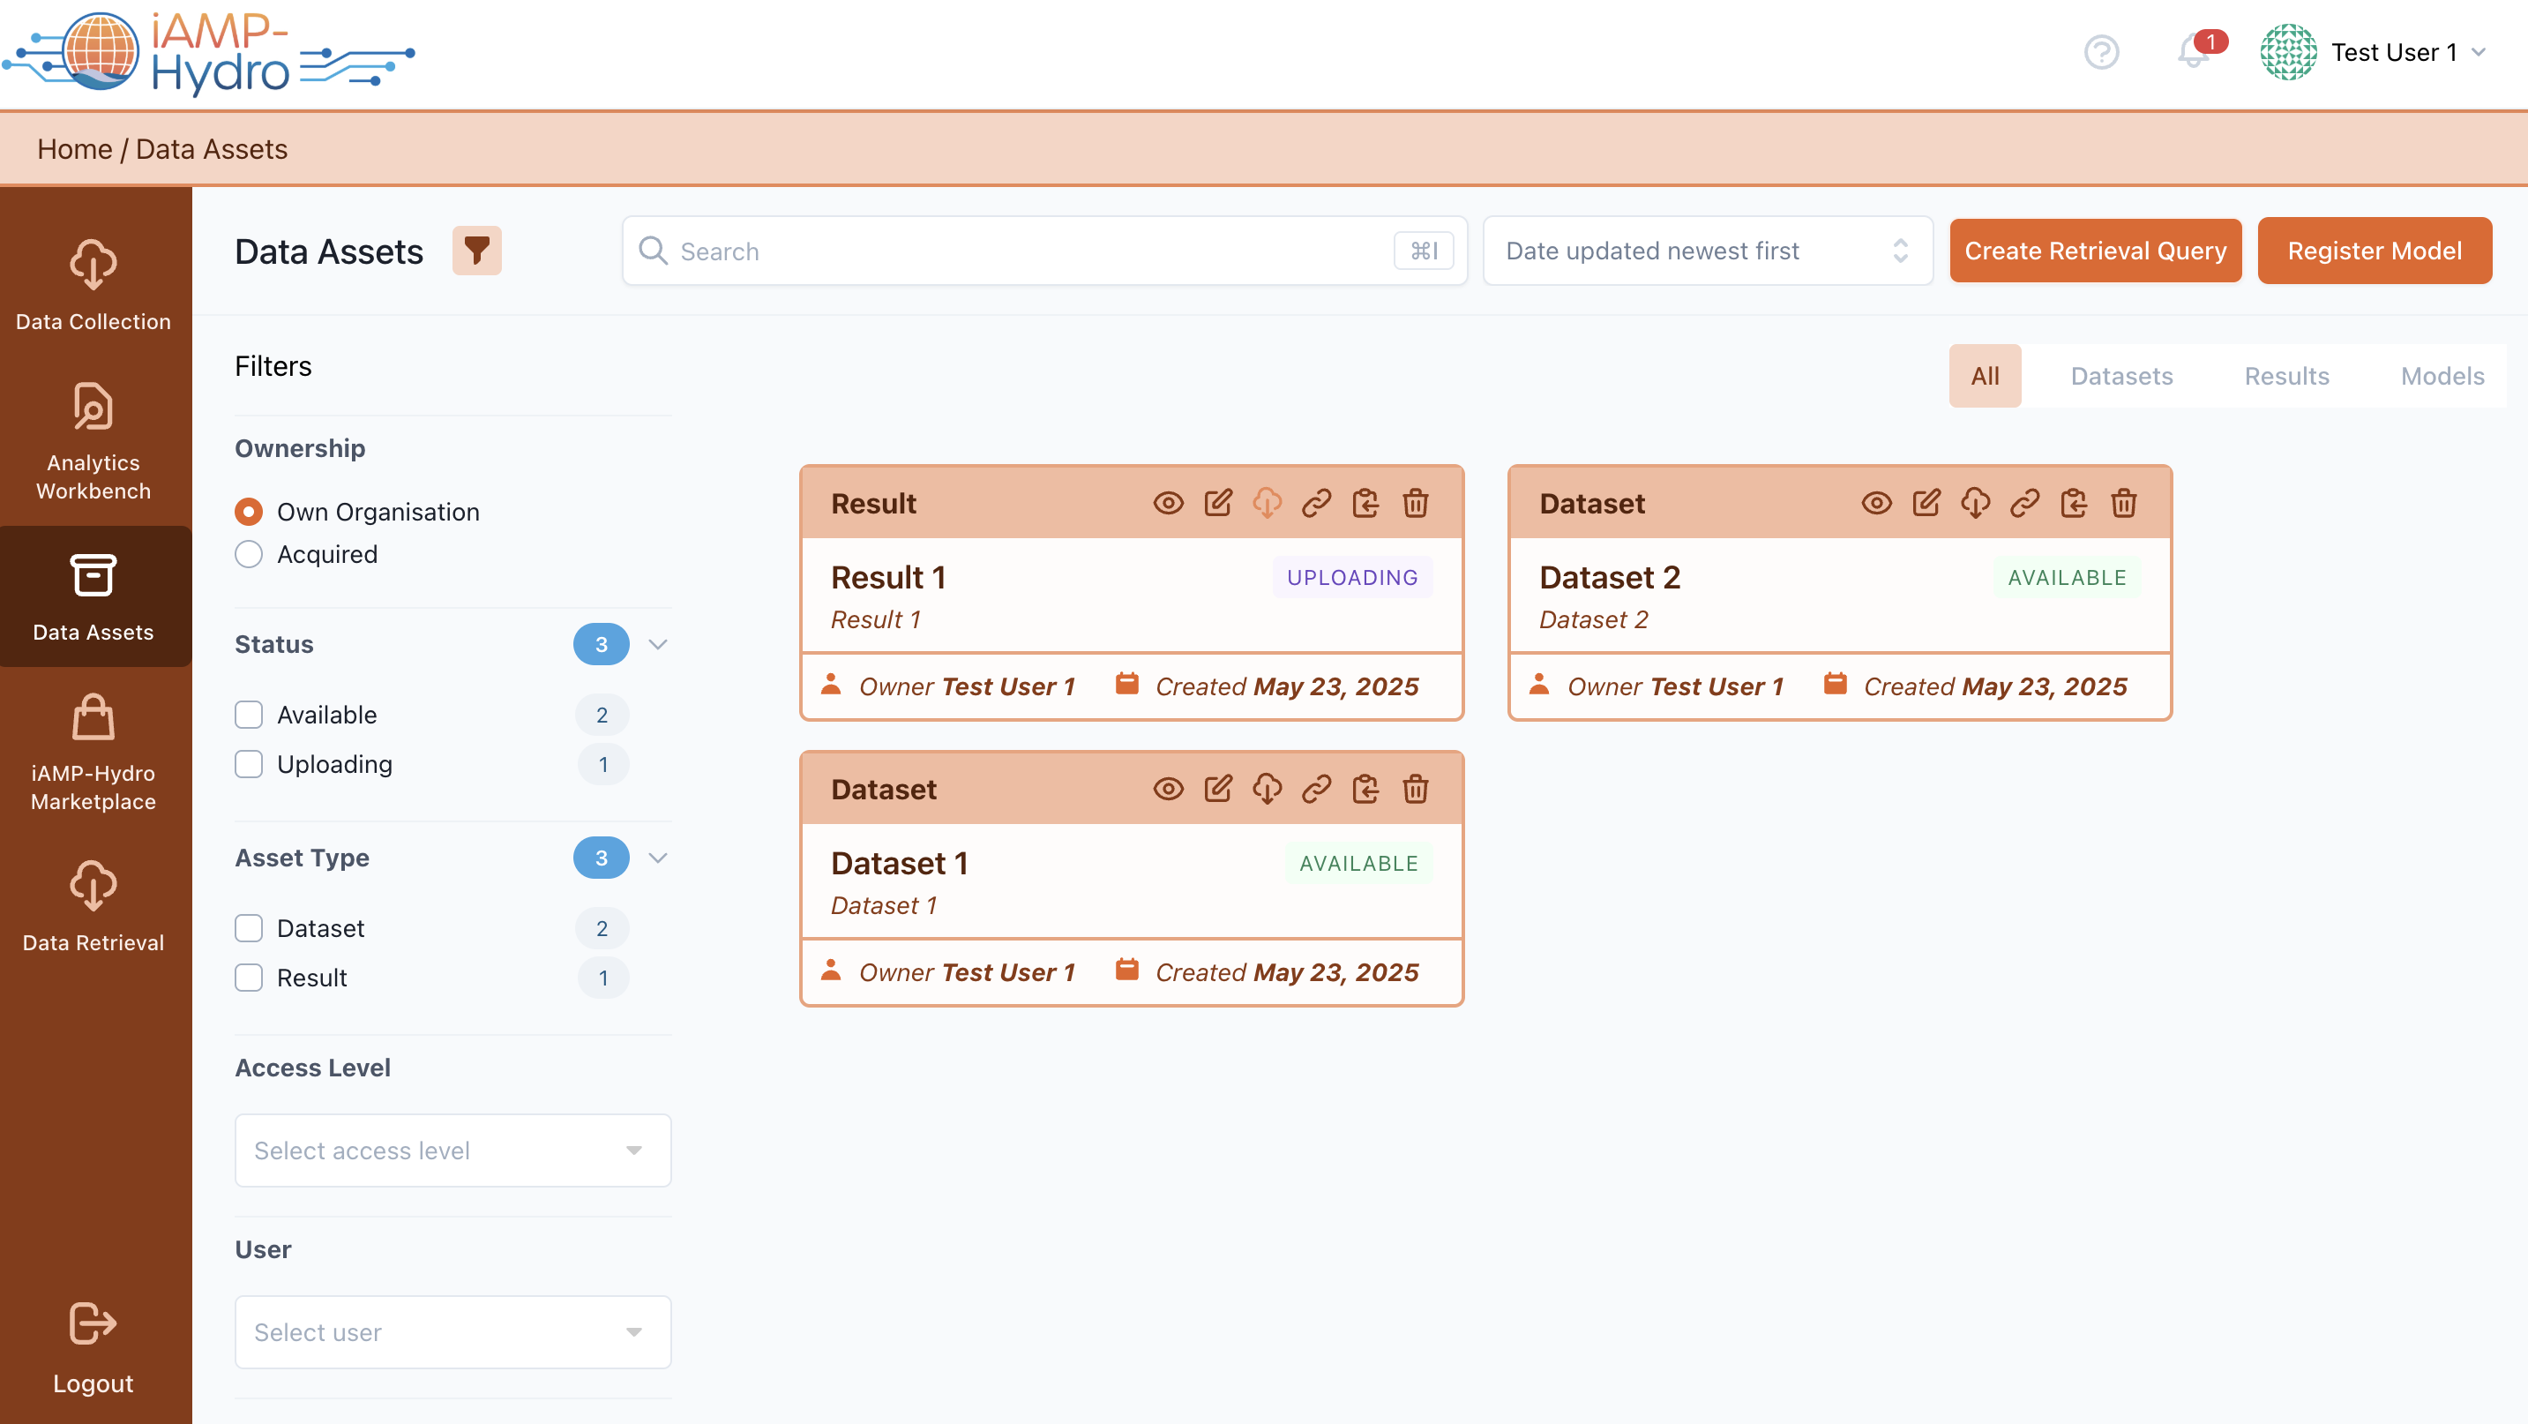
Task: Click Create Retrieval Query button
Action: 2094,251
